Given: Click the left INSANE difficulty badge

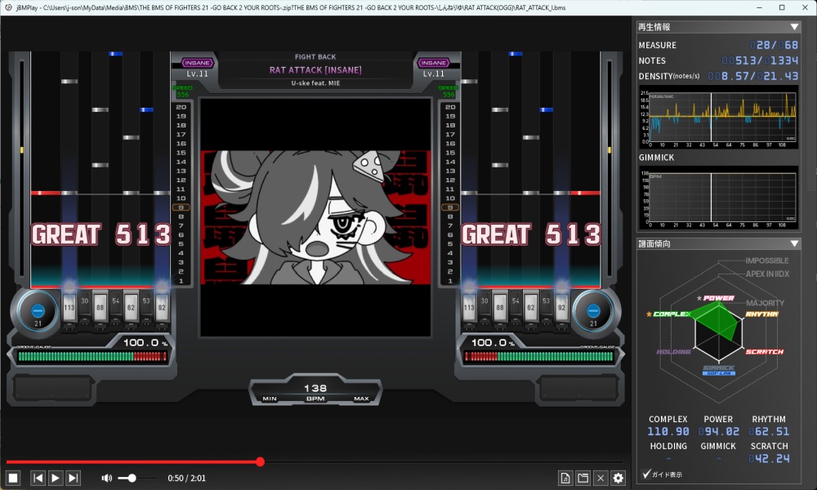Looking at the screenshot, I should coord(197,63).
